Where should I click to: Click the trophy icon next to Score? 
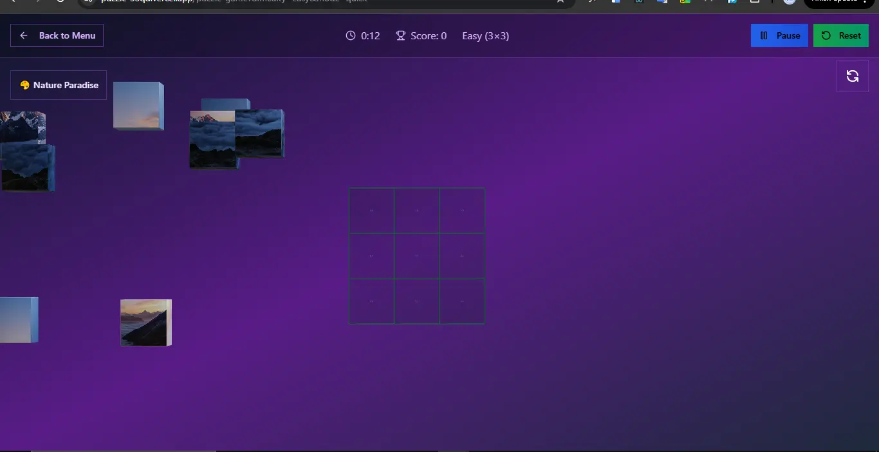coord(400,36)
